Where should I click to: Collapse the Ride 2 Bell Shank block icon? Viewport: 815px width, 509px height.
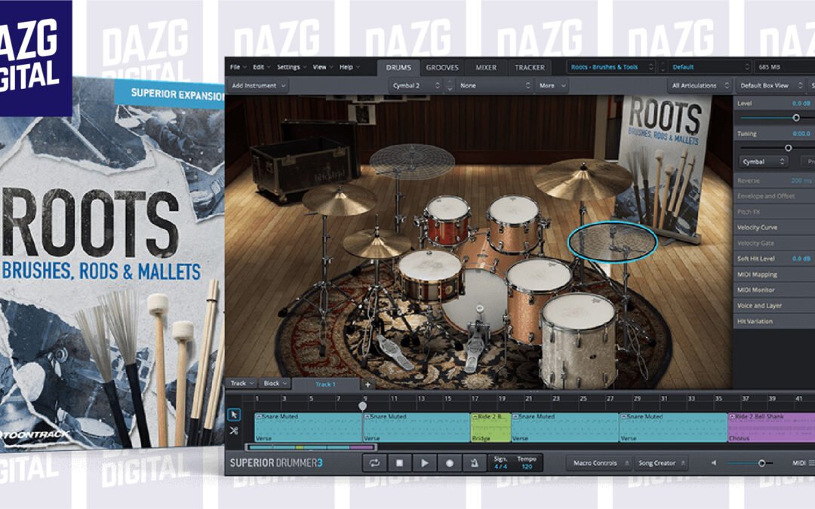(x=732, y=416)
